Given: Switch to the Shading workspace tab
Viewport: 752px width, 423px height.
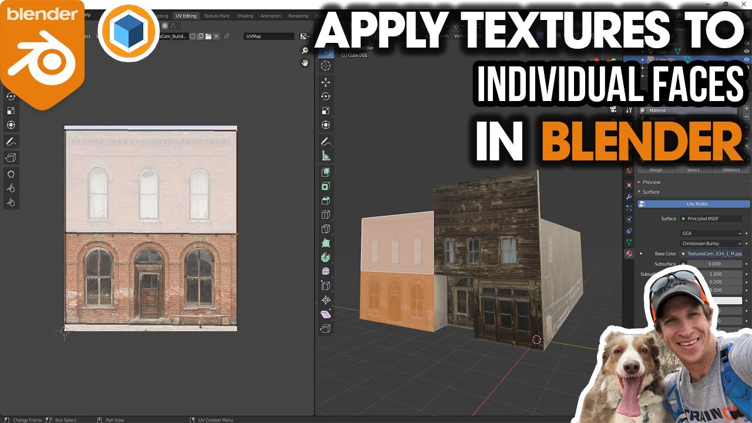Looking at the screenshot, I should point(246,16).
